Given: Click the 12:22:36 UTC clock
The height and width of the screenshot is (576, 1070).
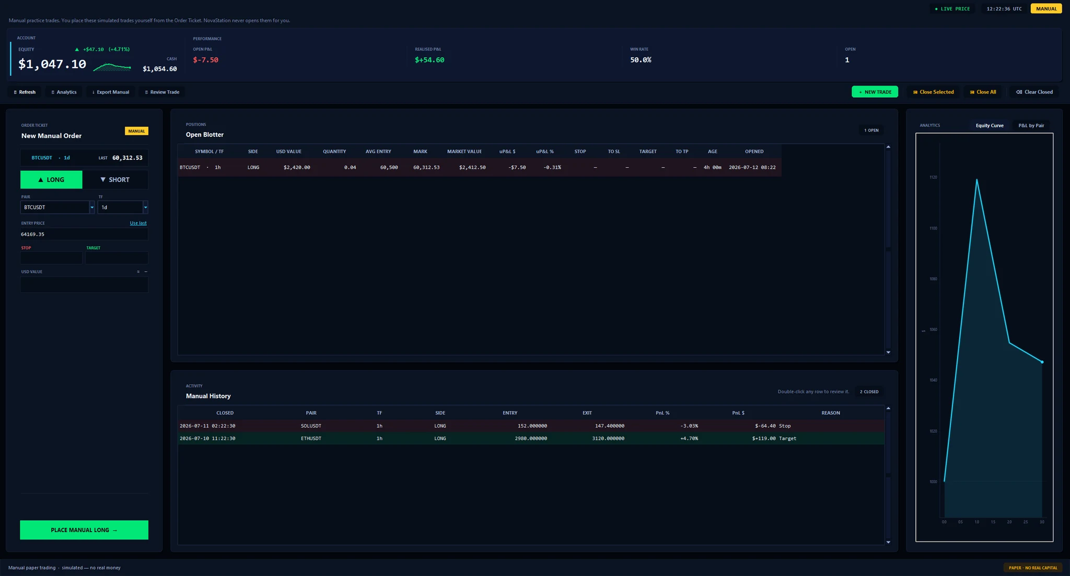Looking at the screenshot, I should point(1004,9).
